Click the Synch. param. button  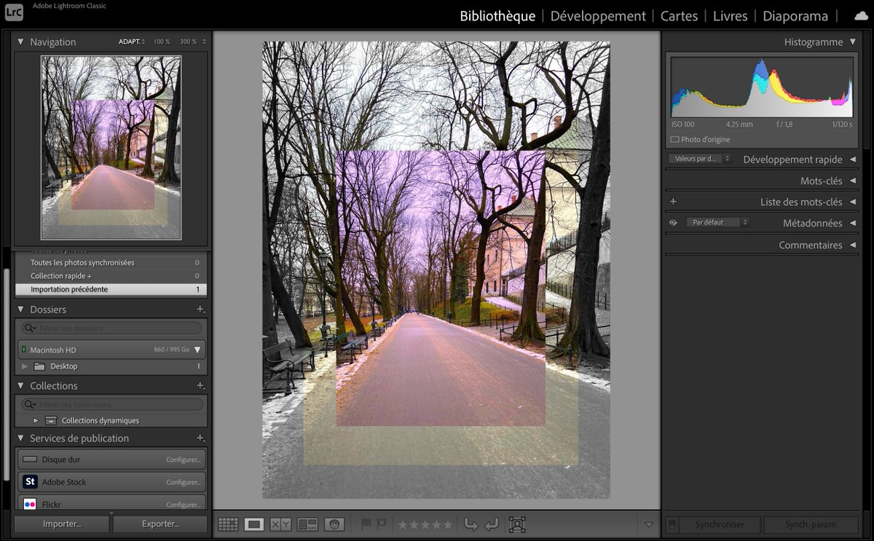(811, 524)
